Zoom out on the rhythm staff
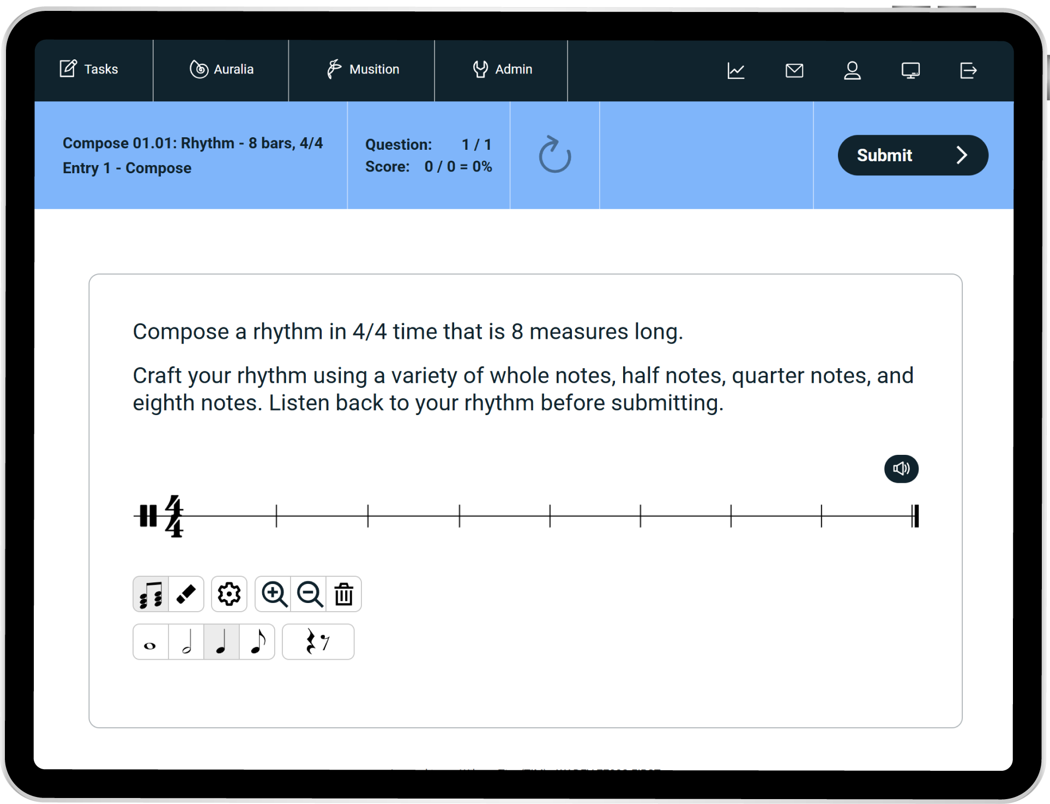This screenshot has height=804, width=1050. 309,594
